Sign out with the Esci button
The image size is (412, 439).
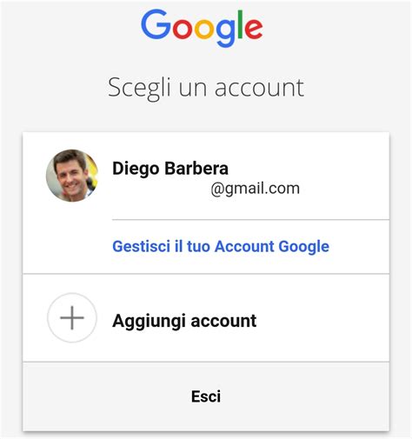206,396
